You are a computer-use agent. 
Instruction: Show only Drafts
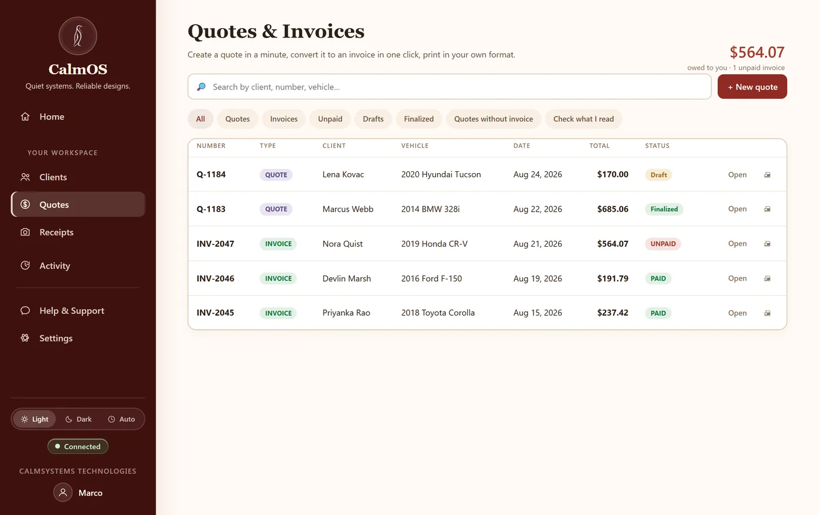click(x=373, y=119)
